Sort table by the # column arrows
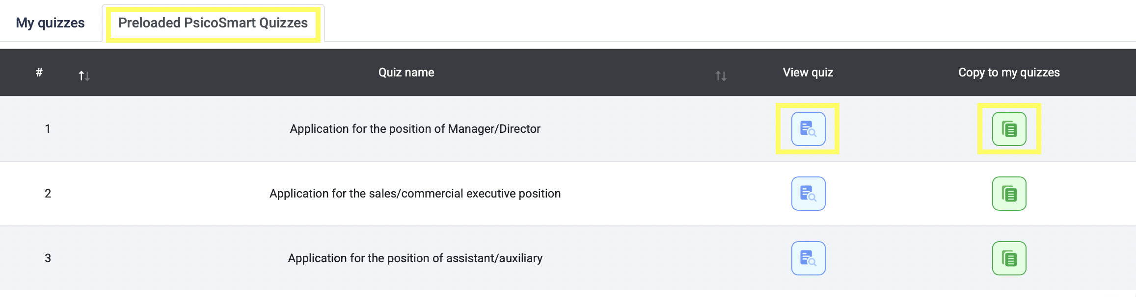The image size is (1136, 297). [x=84, y=76]
